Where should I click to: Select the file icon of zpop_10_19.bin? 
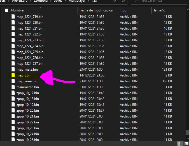13,104
